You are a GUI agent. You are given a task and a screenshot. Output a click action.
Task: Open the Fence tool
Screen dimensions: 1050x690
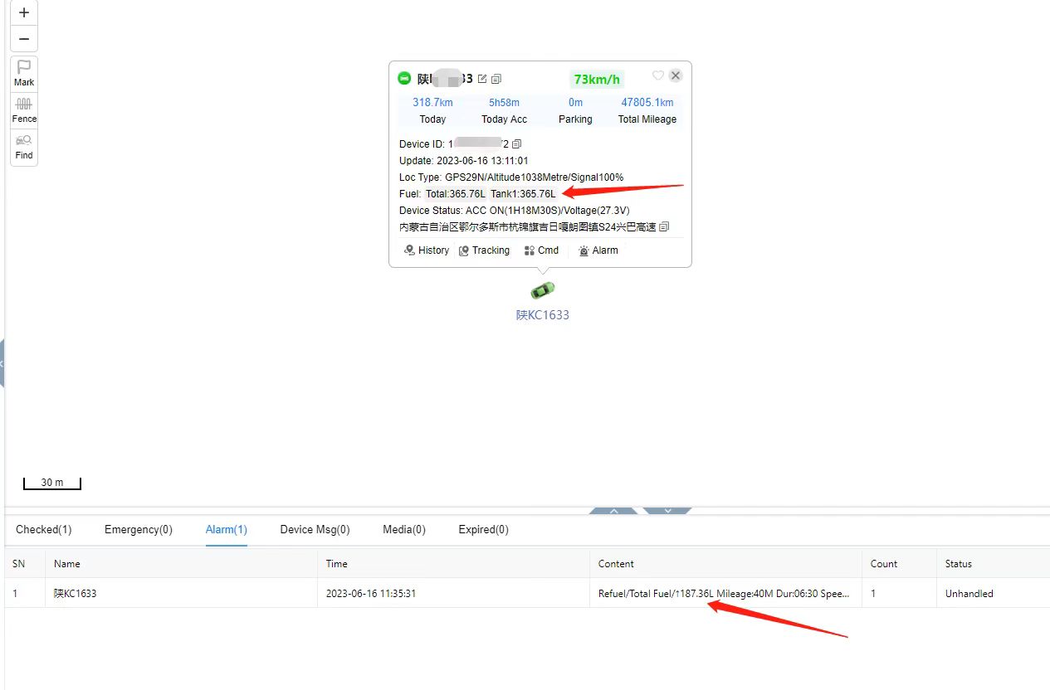click(x=24, y=109)
